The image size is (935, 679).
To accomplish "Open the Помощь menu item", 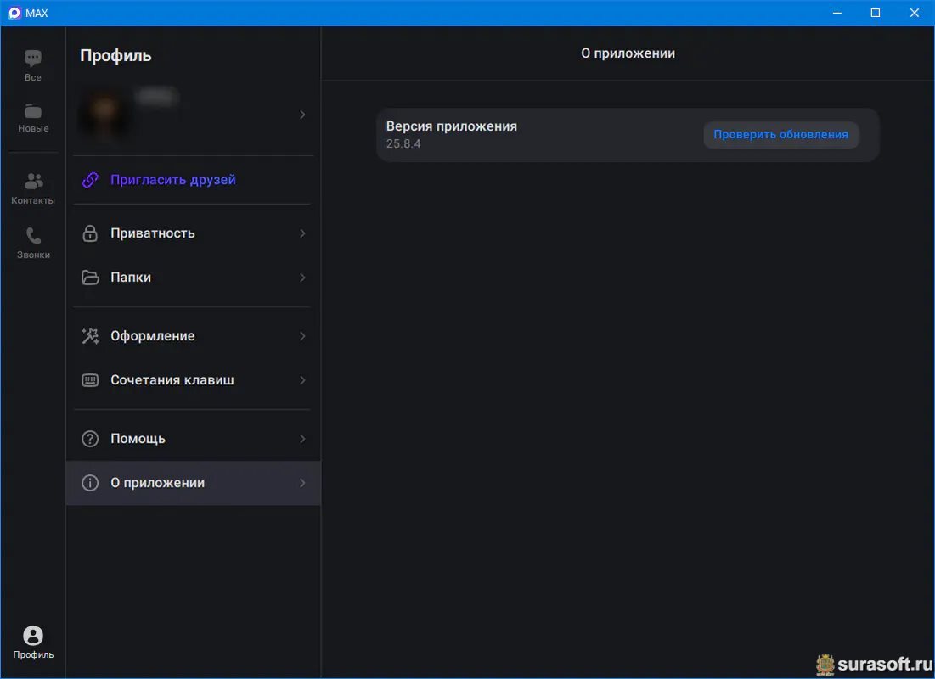I will point(194,439).
